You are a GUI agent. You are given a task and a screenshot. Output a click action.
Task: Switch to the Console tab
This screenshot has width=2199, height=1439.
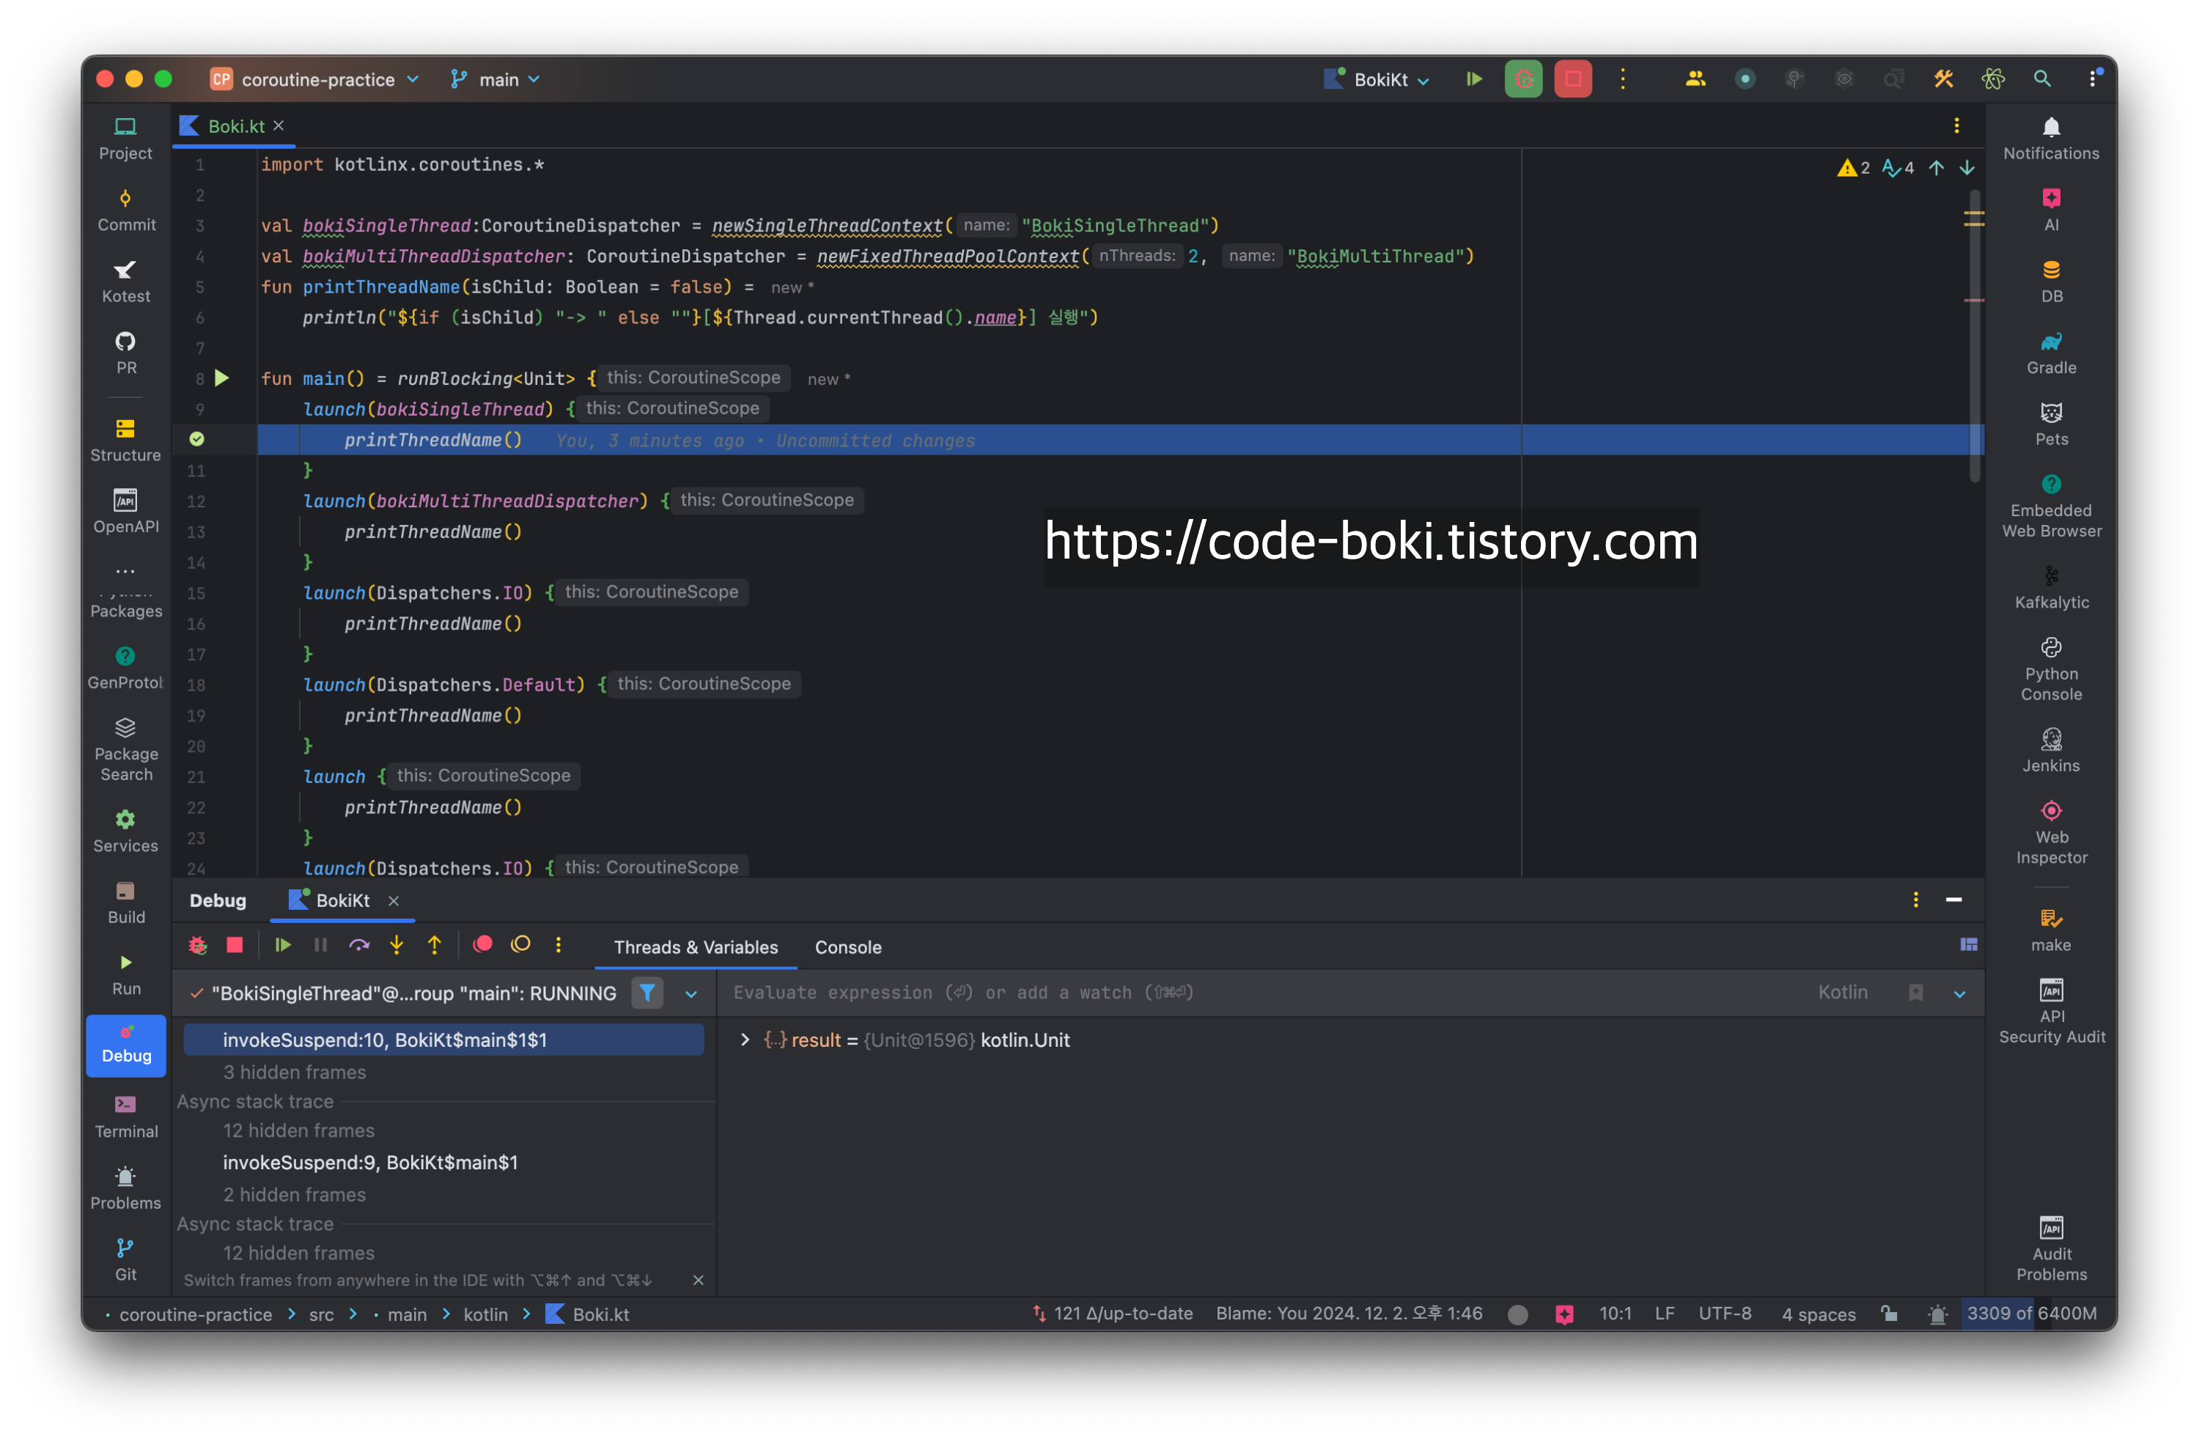[847, 947]
